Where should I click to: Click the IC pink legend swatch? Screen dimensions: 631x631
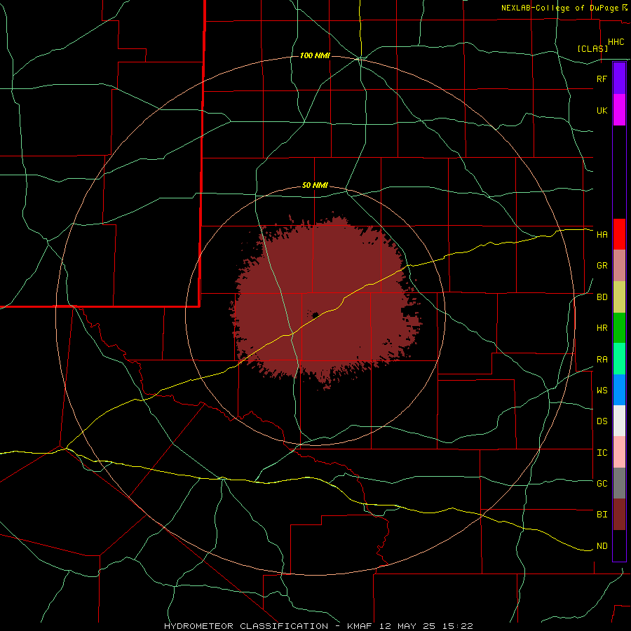pos(619,452)
